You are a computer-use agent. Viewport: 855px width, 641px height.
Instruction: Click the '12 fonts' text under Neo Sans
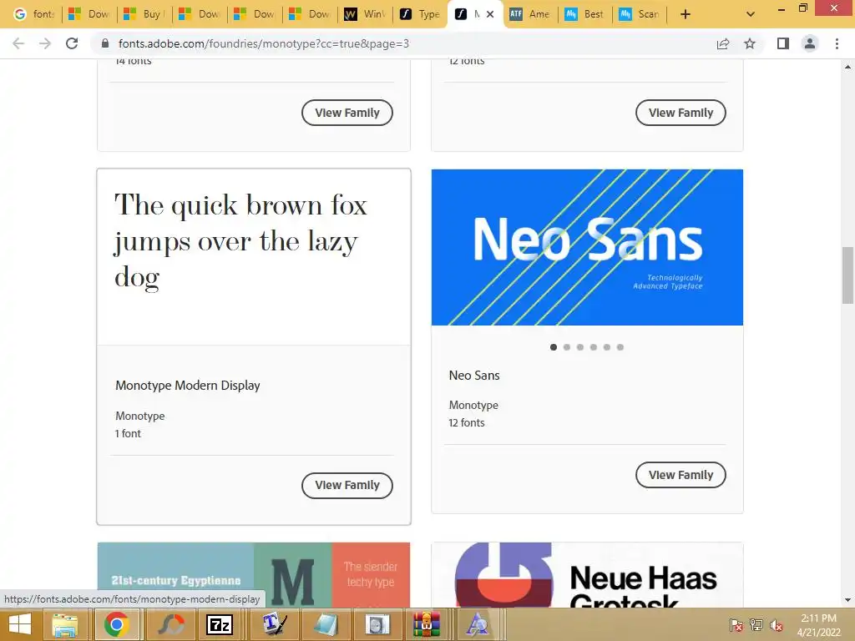[x=466, y=422]
